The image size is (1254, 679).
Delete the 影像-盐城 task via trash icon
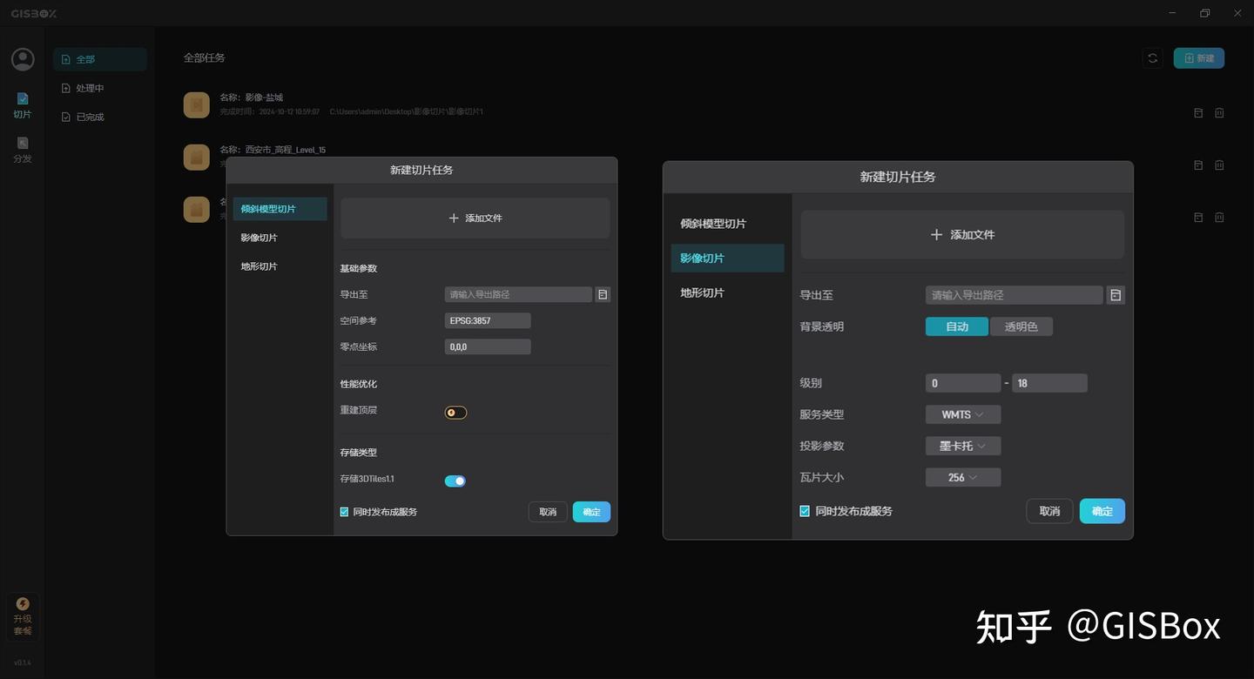pyautogui.click(x=1219, y=112)
